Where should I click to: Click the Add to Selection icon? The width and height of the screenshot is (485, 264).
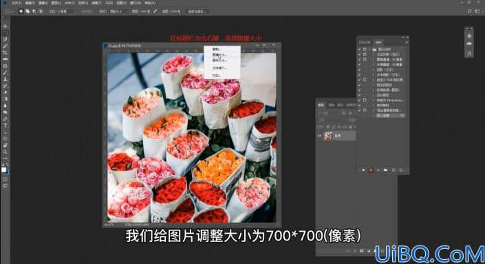pos(28,11)
